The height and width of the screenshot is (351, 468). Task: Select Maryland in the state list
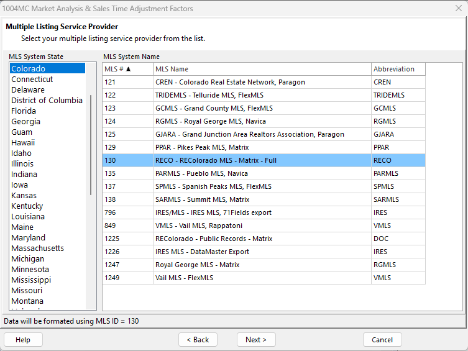click(47, 238)
